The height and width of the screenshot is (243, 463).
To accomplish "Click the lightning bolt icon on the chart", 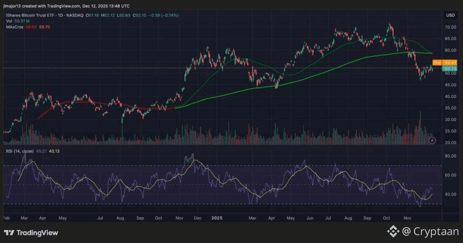I will click(432, 140).
